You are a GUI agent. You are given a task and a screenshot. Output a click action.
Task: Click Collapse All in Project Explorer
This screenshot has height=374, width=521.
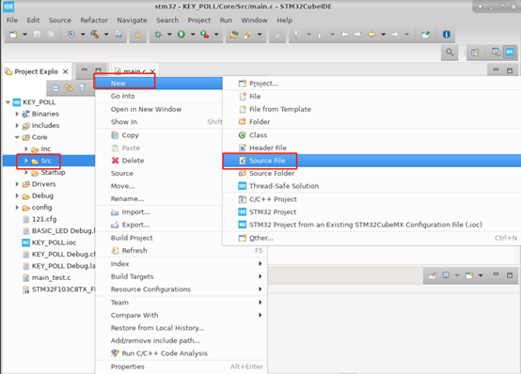[55, 88]
